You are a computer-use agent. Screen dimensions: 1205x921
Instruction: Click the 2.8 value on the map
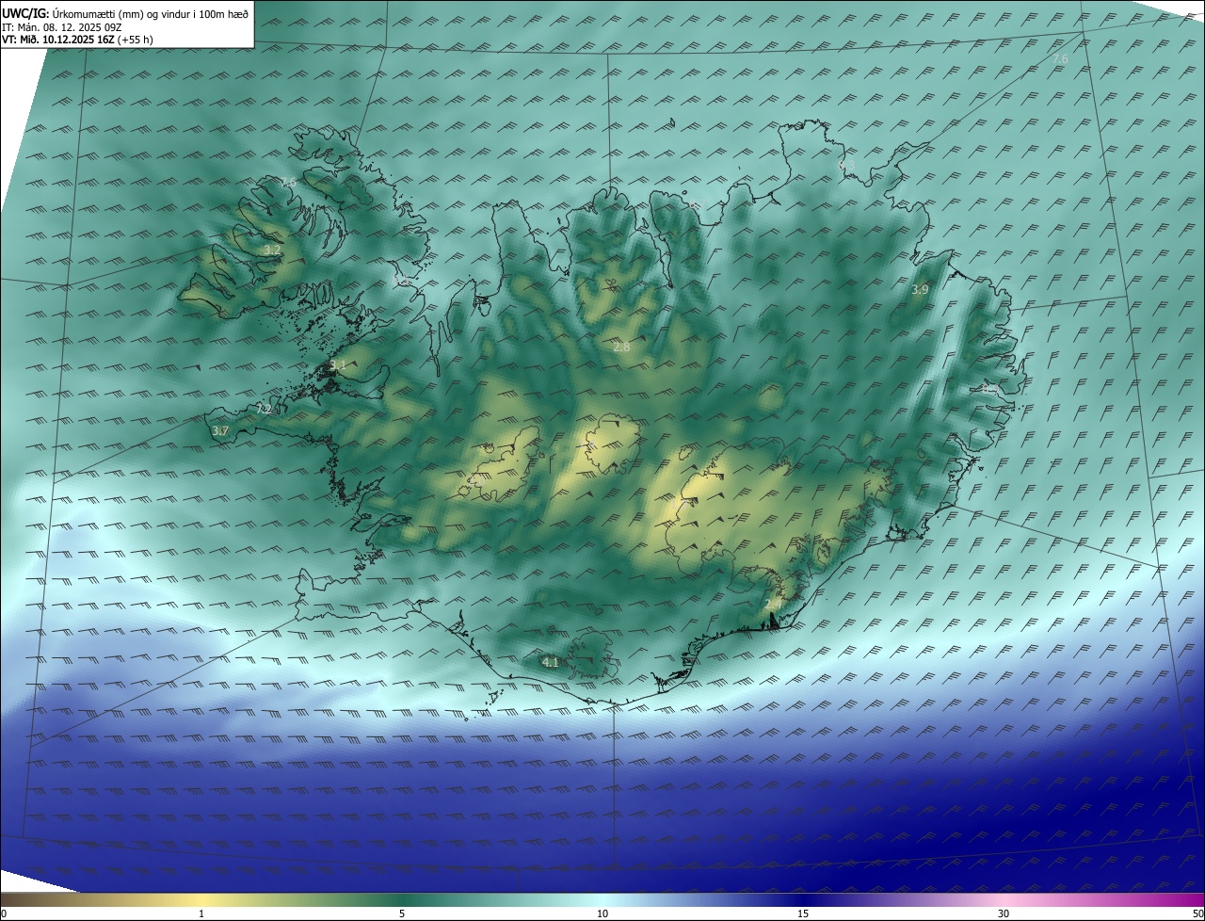coord(621,347)
